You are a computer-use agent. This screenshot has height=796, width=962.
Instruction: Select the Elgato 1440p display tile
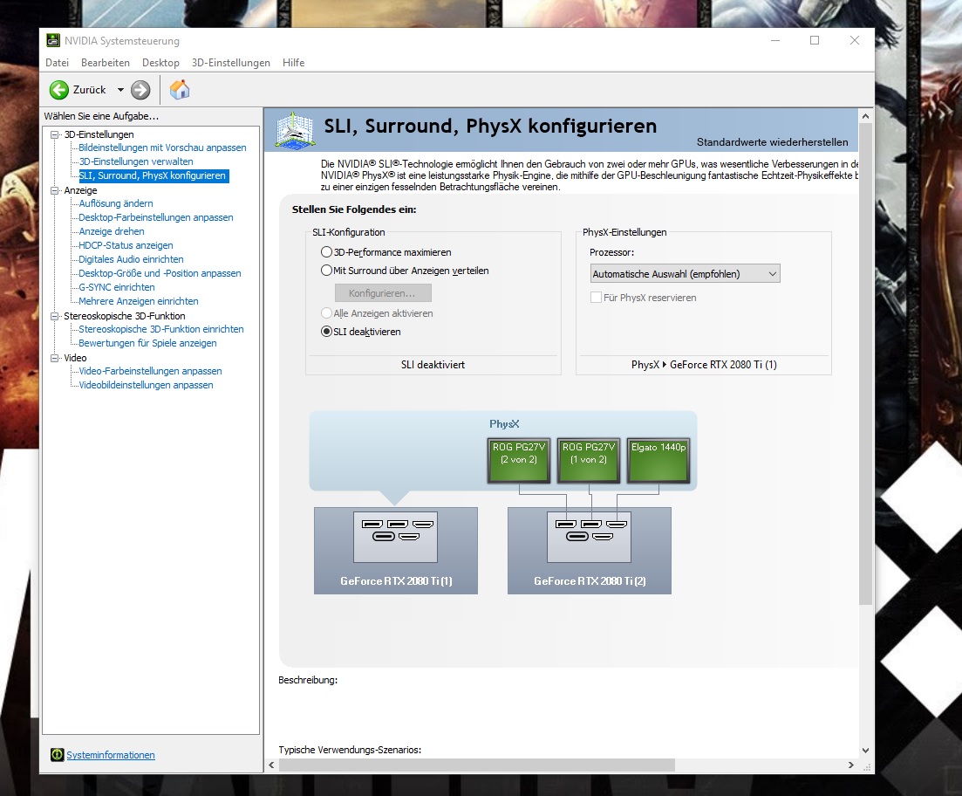tap(658, 461)
